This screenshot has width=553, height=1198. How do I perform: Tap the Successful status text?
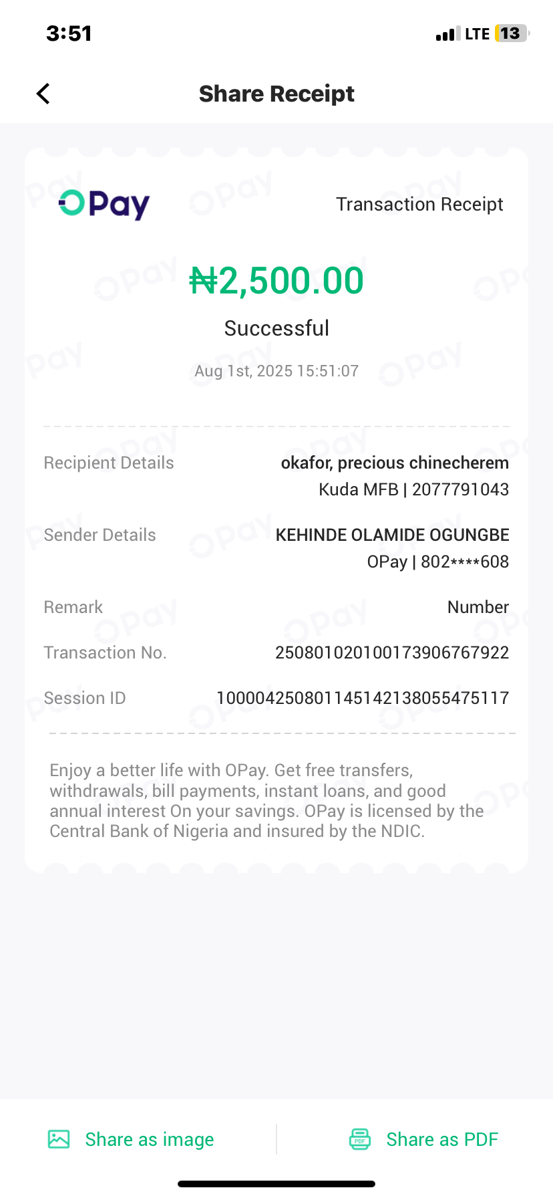(276, 328)
